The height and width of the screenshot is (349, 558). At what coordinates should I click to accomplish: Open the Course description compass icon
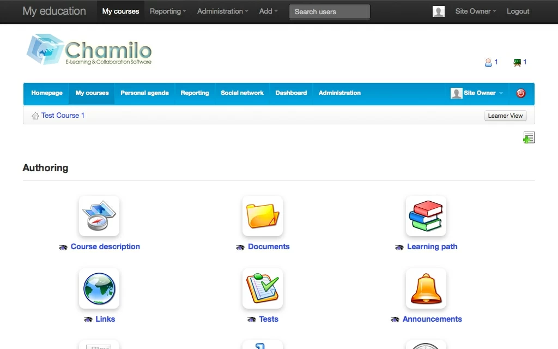(99, 216)
